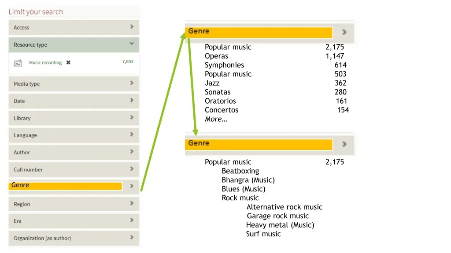451x253 pixels.
Task: Open the Call number facet
Action: point(74,170)
